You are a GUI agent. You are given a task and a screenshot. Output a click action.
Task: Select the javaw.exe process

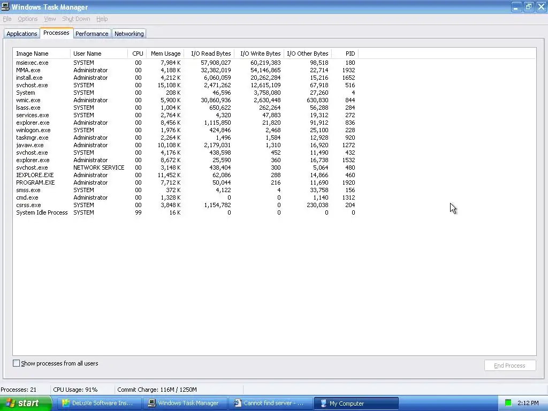(186, 145)
